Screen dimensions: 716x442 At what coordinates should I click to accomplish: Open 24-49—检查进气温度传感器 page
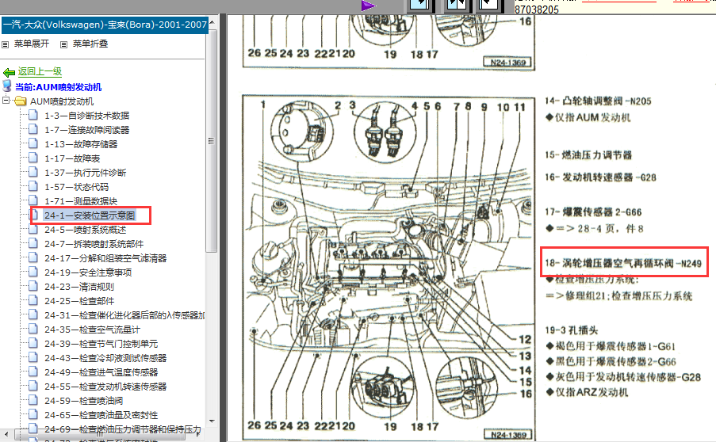click(x=101, y=372)
